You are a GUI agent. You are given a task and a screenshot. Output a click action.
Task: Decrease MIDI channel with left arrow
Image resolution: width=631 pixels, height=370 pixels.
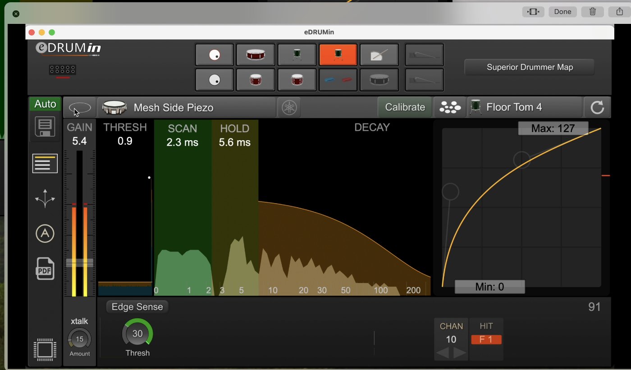click(443, 353)
